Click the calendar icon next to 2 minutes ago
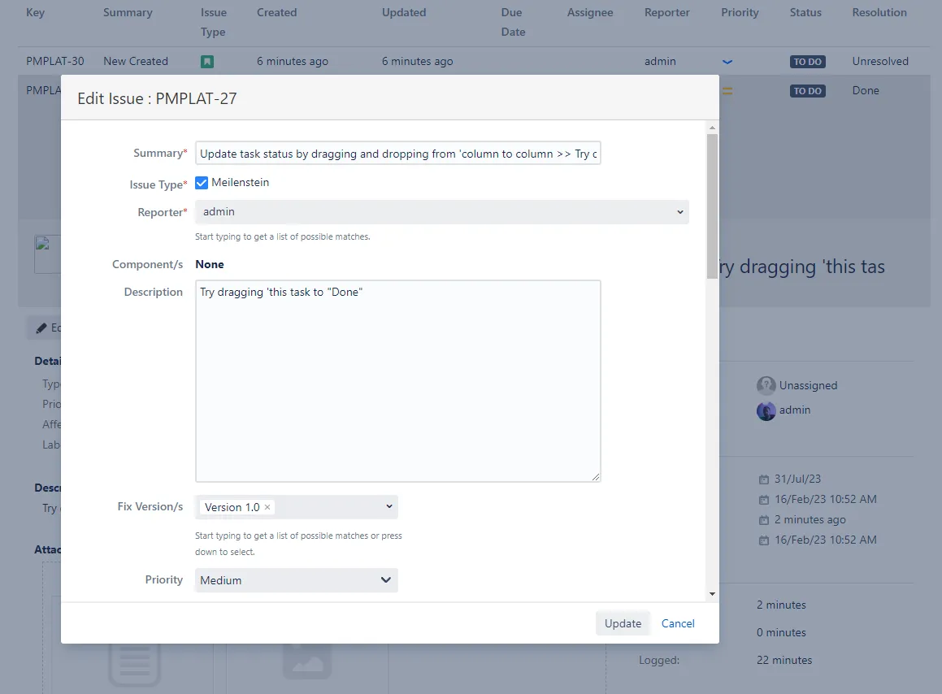 pos(763,520)
